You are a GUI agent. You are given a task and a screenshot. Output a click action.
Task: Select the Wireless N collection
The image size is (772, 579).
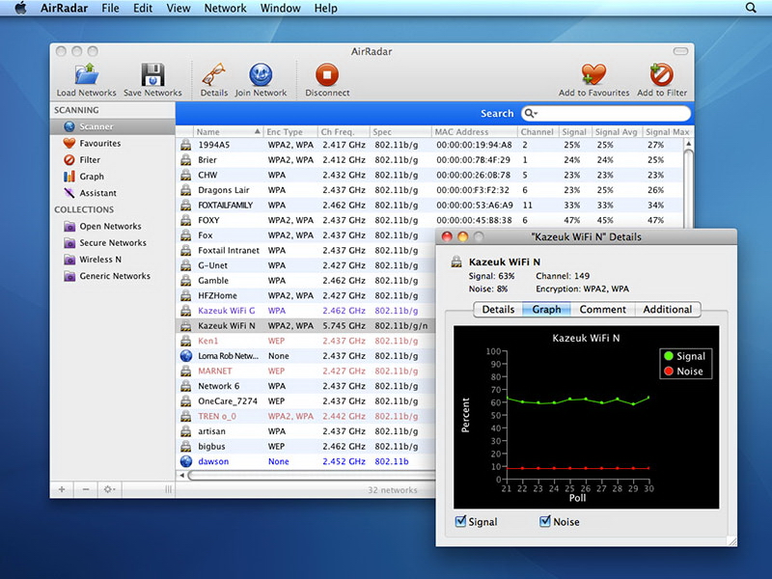(99, 260)
